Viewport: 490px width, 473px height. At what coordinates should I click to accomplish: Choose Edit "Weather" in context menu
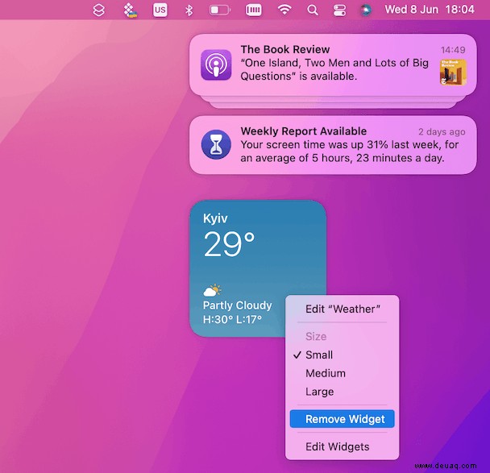tap(343, 309)
